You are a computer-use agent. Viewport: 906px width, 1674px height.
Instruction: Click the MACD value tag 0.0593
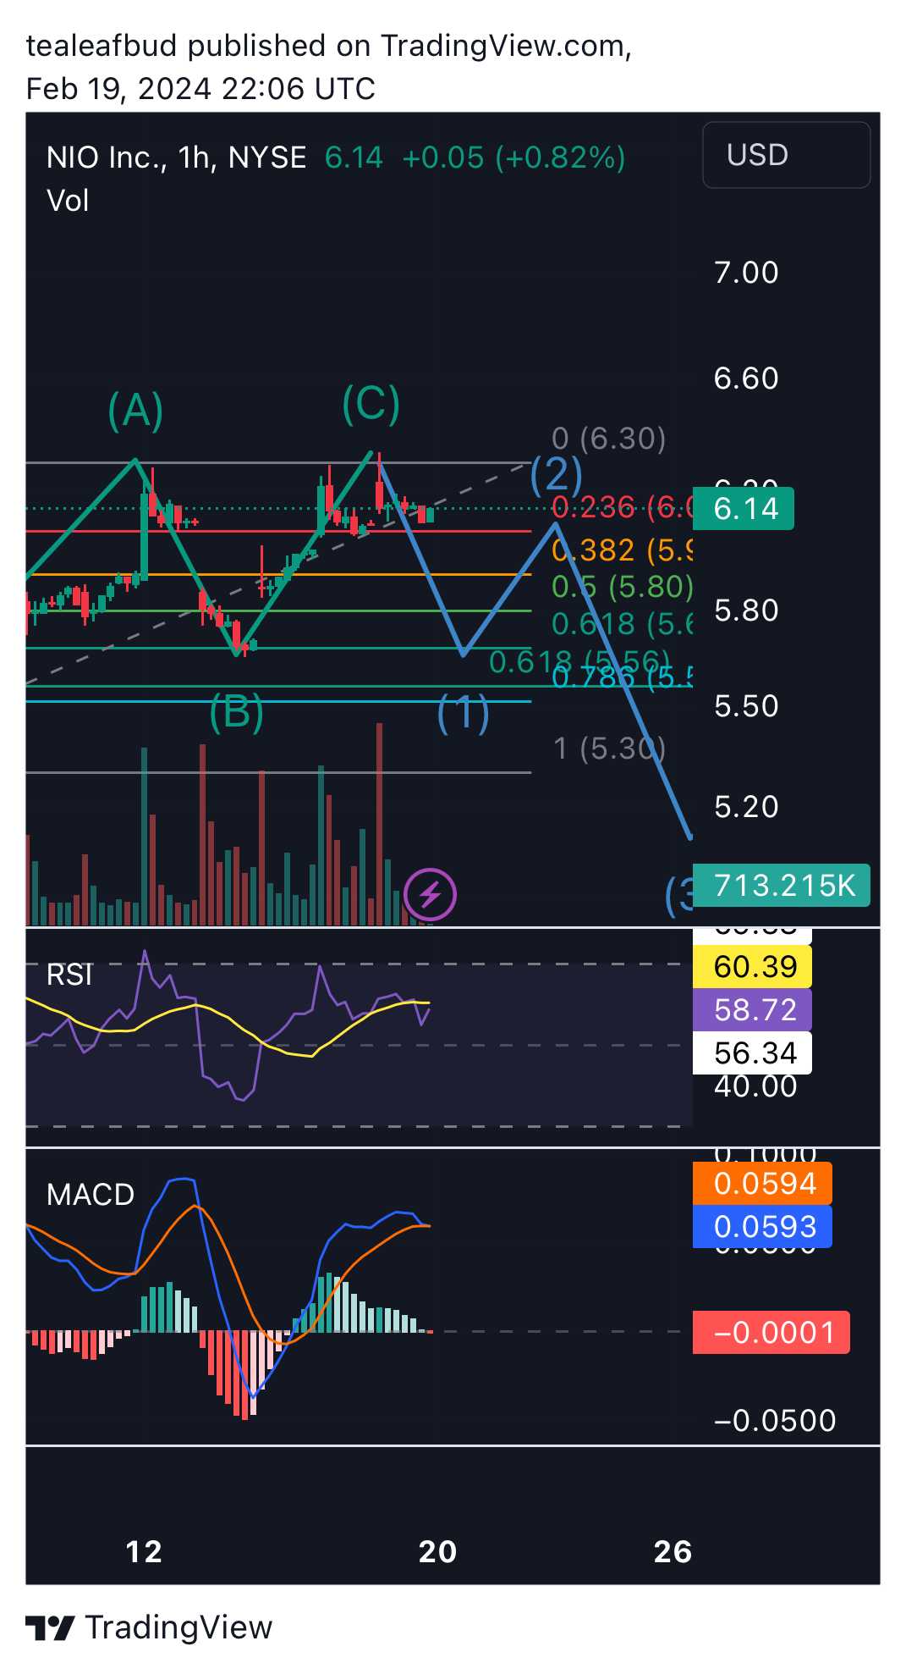coord(762,1226)
